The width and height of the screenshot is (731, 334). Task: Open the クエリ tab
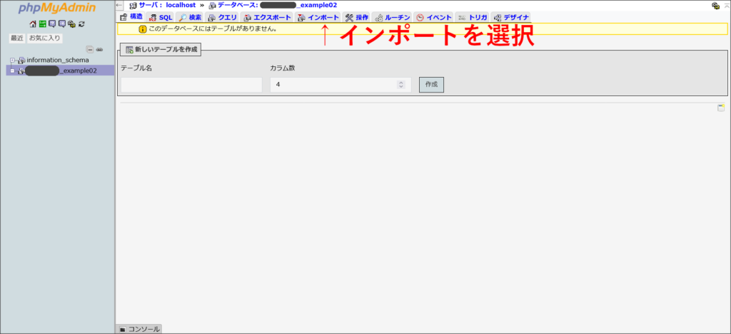(222, 18)
